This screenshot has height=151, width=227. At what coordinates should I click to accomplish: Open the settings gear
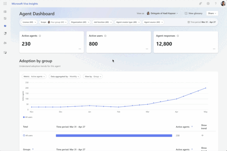[x=208, y=4]
